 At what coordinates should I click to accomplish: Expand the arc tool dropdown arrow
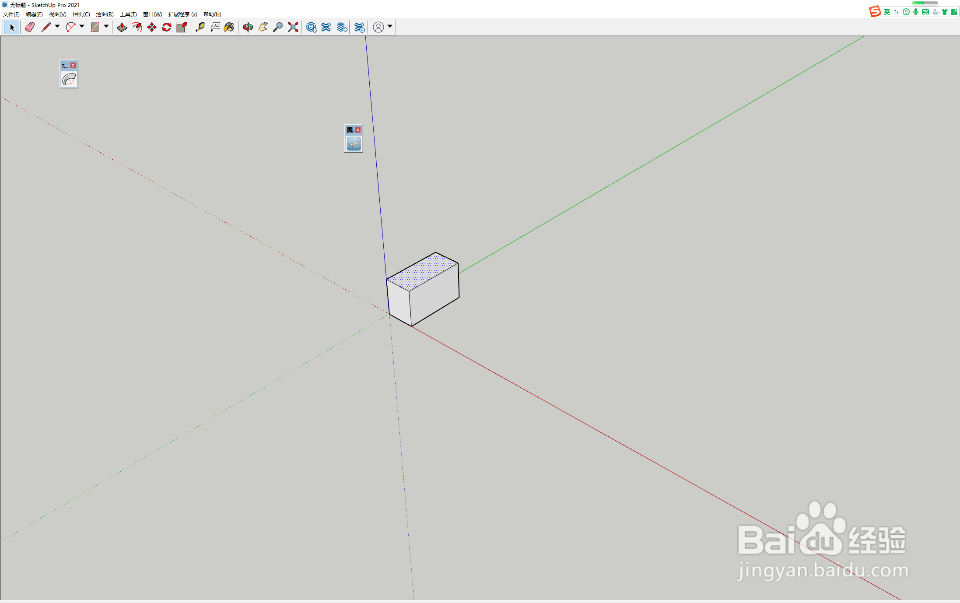tap(82, 27)
